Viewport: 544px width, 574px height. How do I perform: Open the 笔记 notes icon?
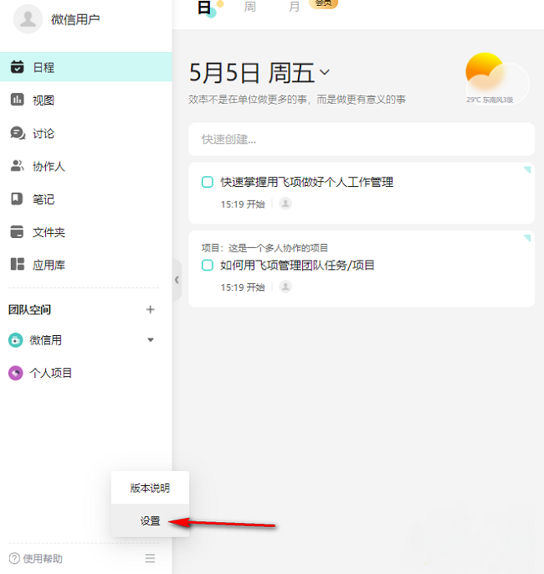(17, 199)
